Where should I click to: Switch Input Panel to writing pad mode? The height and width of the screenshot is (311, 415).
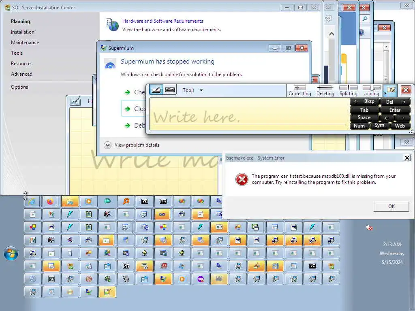click(x=156, y=90)
